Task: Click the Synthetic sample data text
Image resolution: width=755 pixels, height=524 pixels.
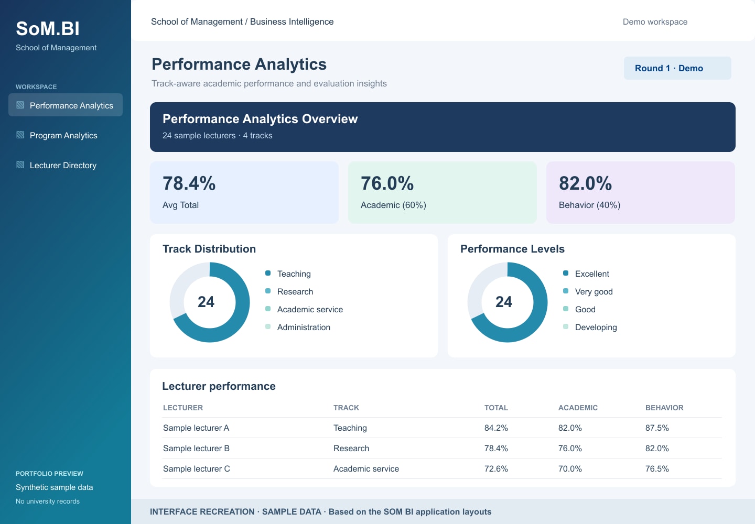Action: [x=55, y=487]
